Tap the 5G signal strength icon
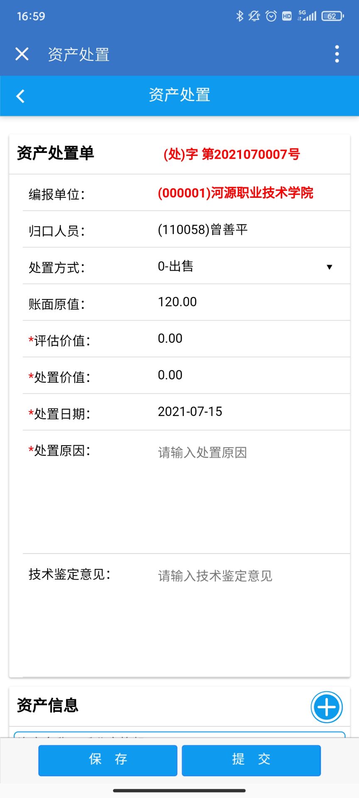 tap(307, 16)
